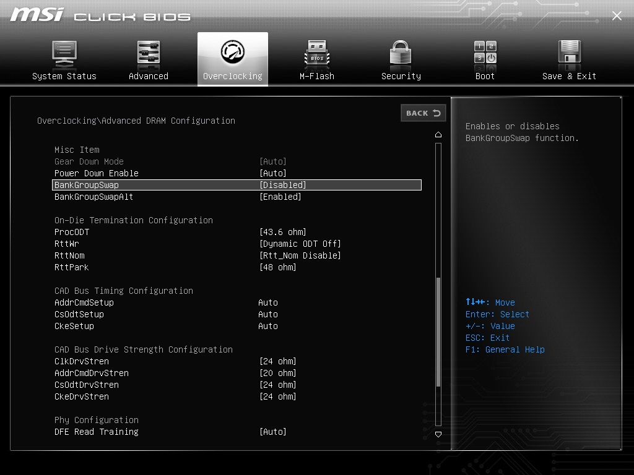Viewport: 634px width, 475px height.
Task: Select the ProcODT setting
Action: pos(72,232)
